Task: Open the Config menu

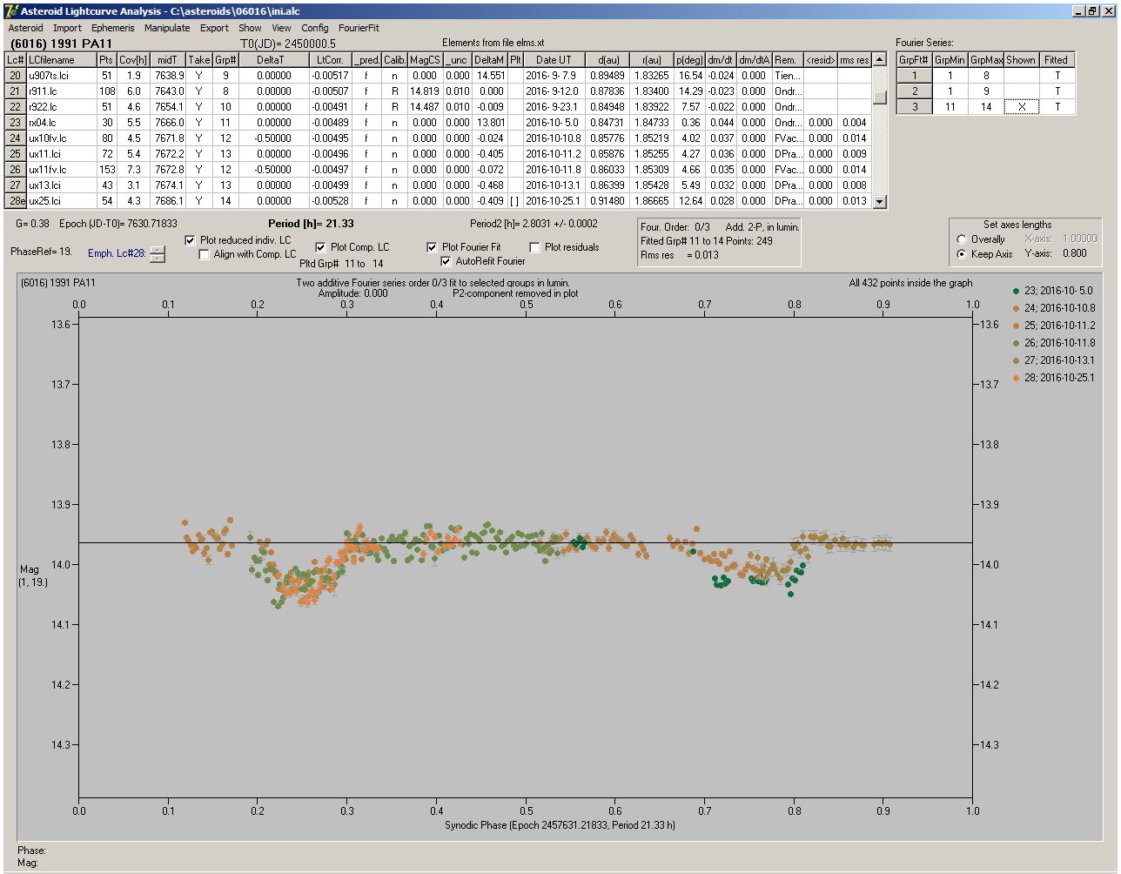Action: 315,28
